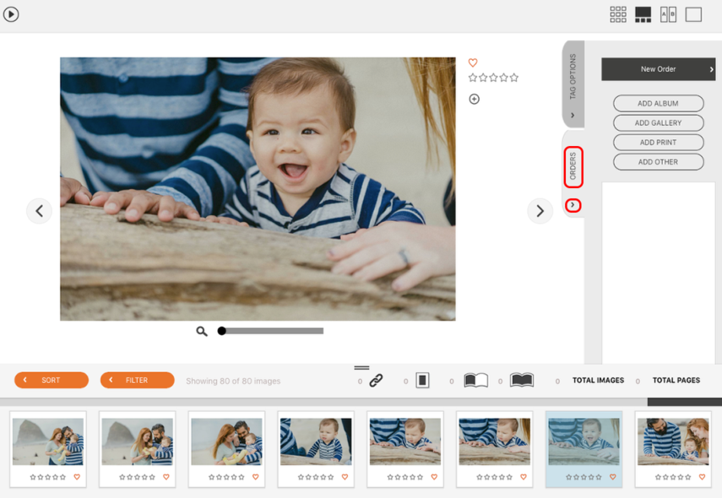Screen dimensions: 722x498
Task: Click 'Showing 80 of 80 images' text
Action: coord(233,381)
